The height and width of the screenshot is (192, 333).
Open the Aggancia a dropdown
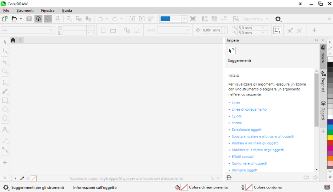(x=267, y=19)
